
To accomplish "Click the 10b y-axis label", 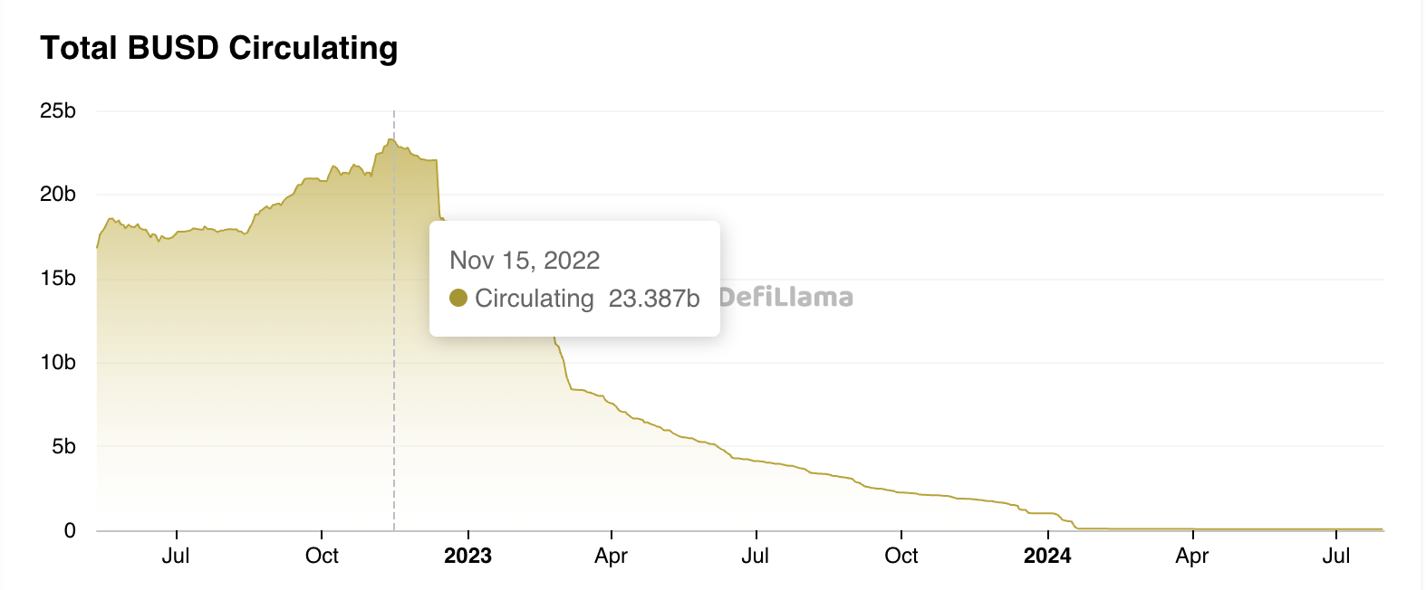I will click(58, 362).
